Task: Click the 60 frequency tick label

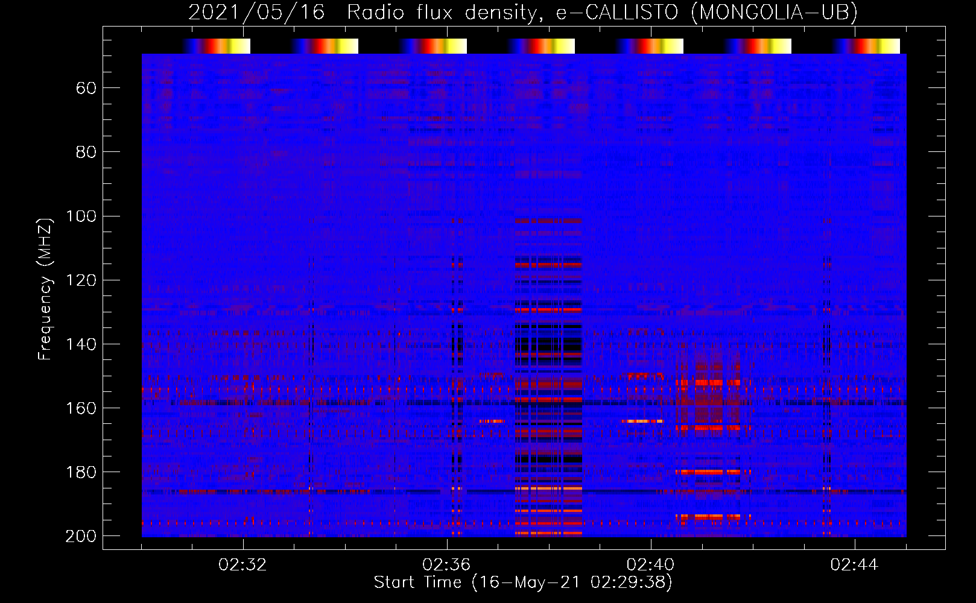Action: [x=86, y=89]
